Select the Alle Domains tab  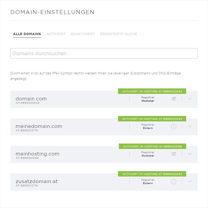pyautogui.click(x=27, y=34)
